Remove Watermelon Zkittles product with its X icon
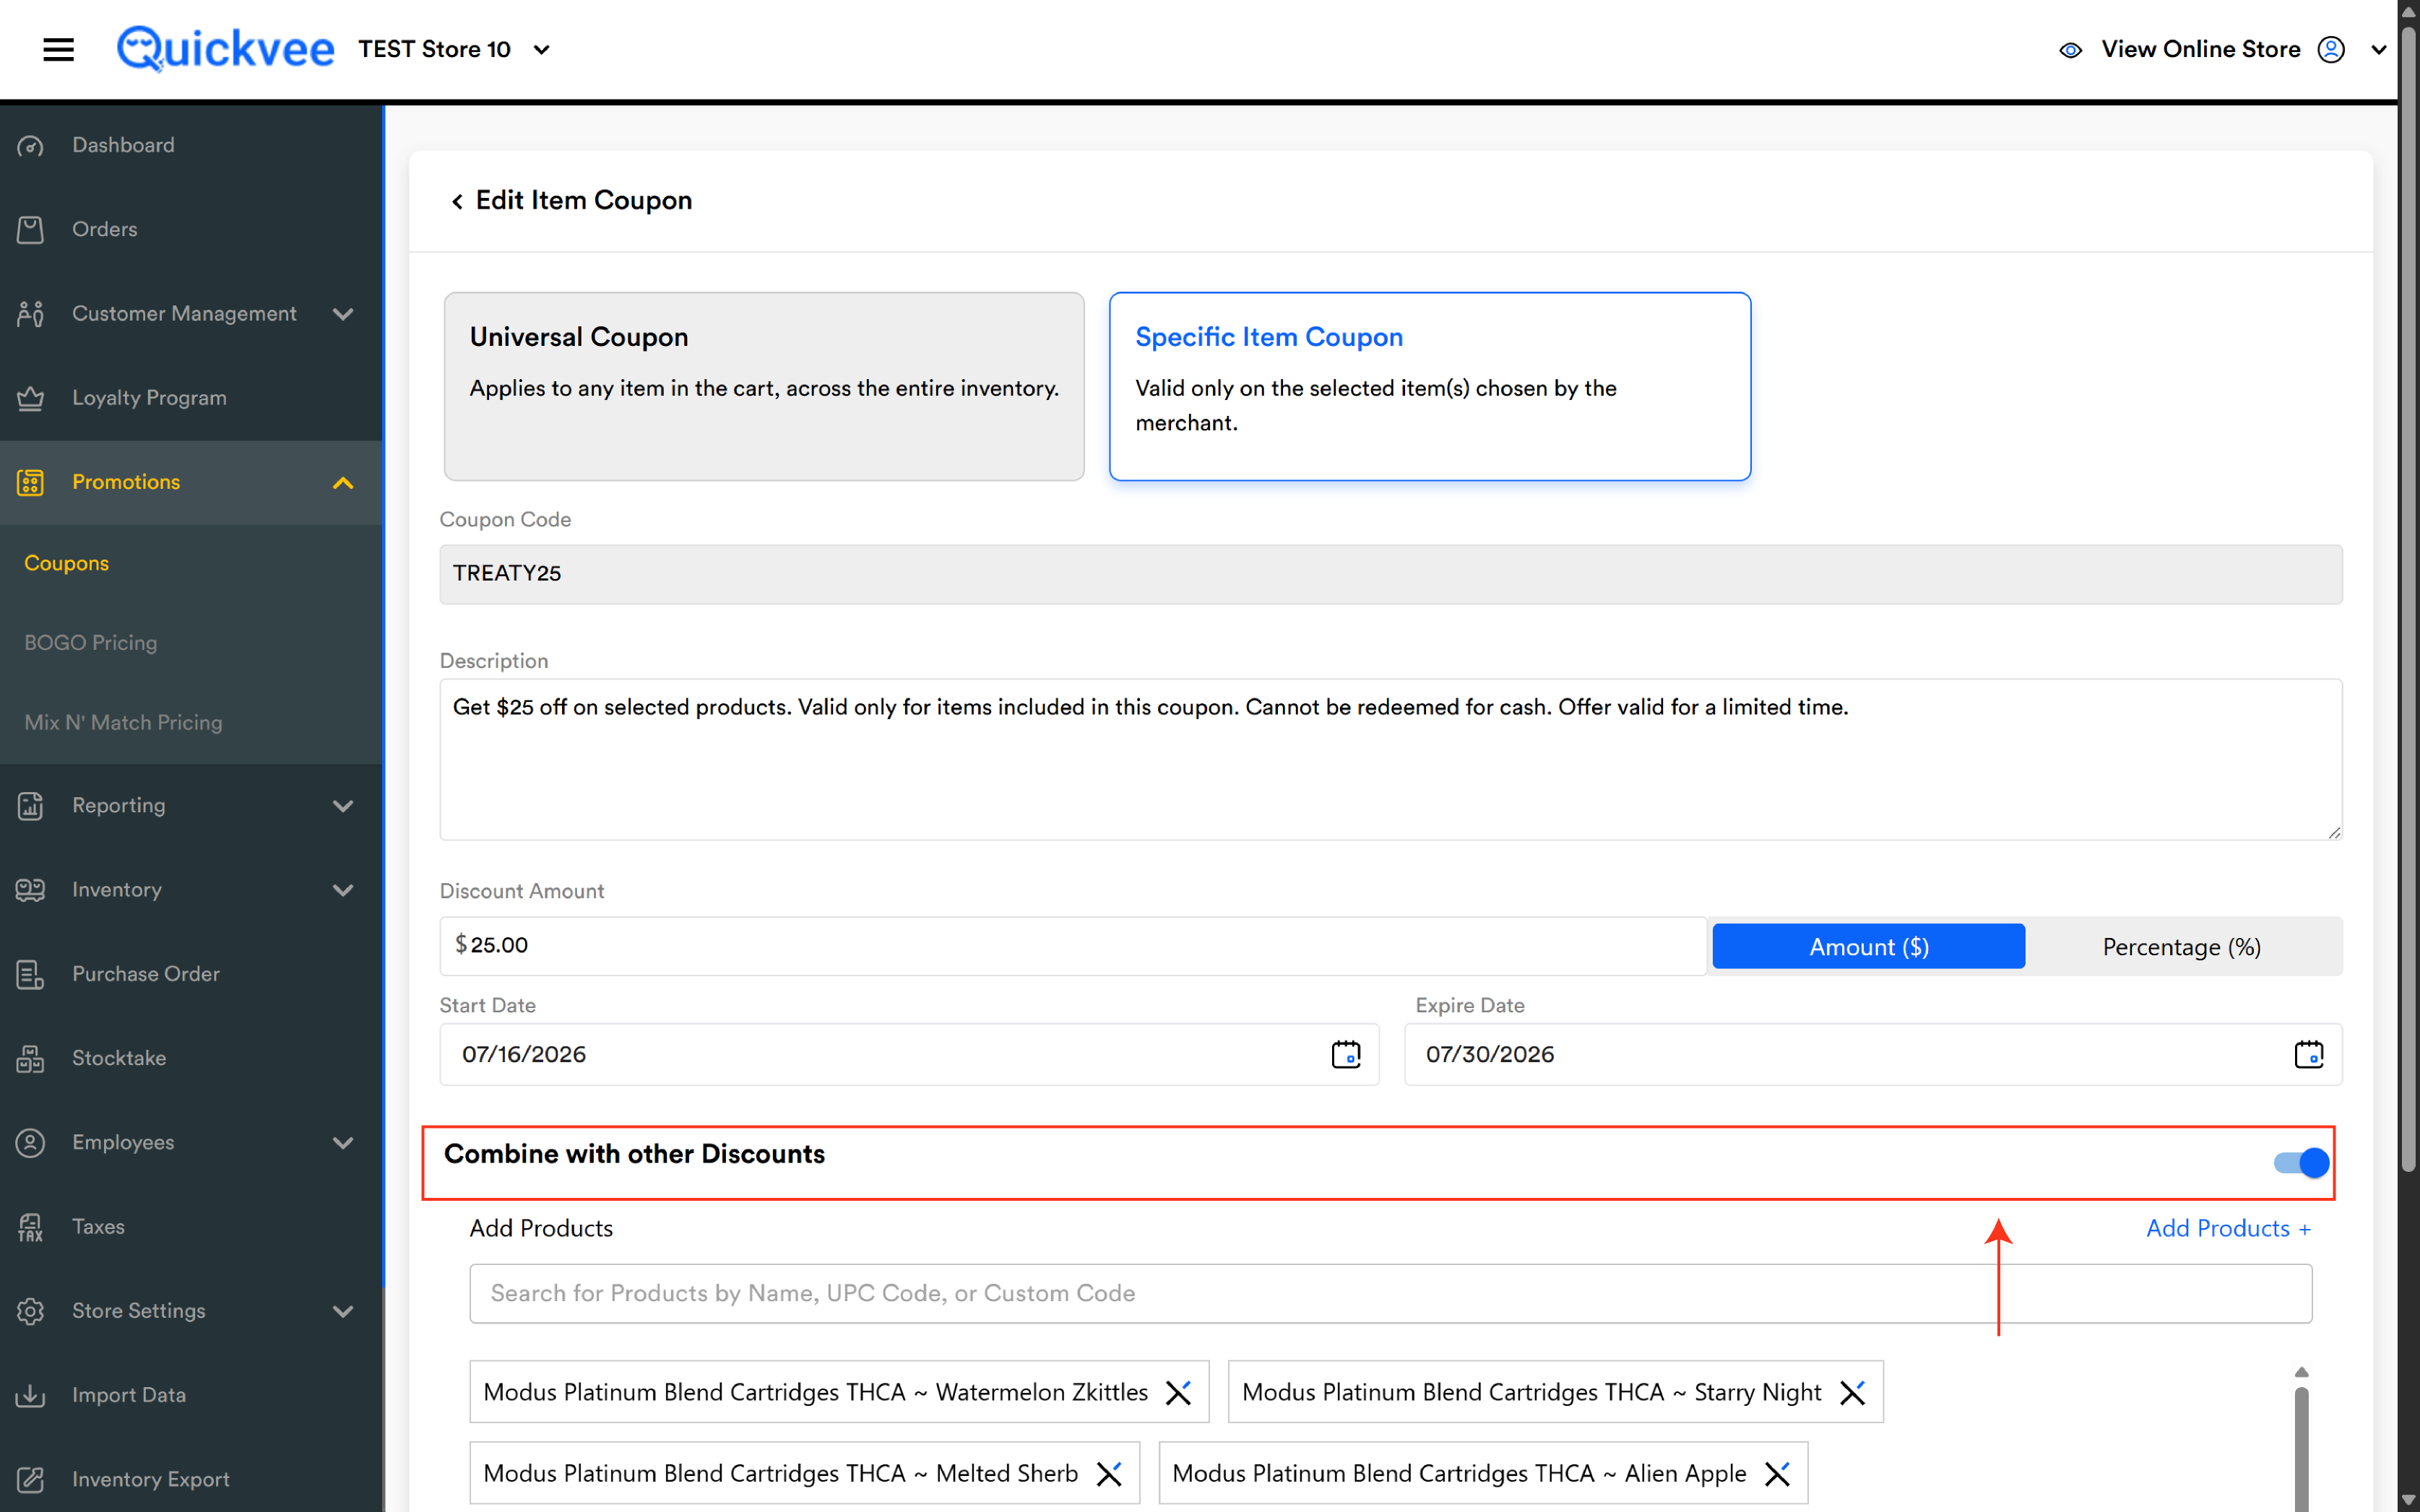The image size is (2420, 1512). [1178, 1392]
